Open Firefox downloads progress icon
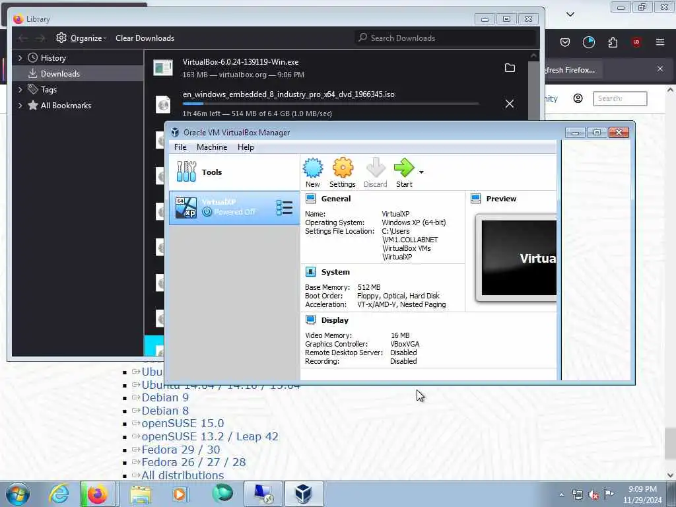 pyautogui.click(x=588, y=42)
